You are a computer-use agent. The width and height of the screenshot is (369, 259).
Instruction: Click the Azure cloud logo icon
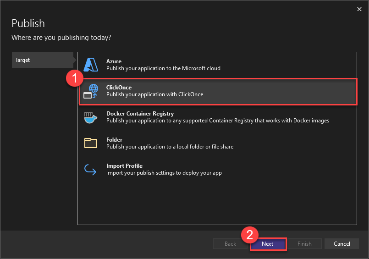coord(91,65)
